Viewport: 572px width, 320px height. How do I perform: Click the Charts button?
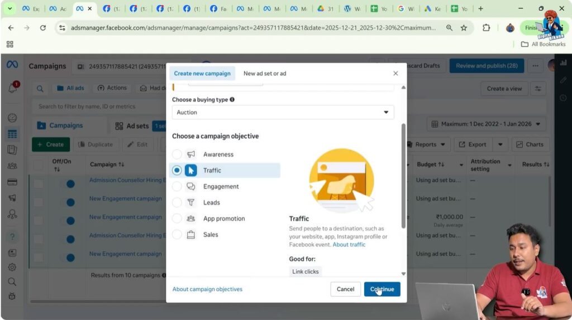(530, 144)
